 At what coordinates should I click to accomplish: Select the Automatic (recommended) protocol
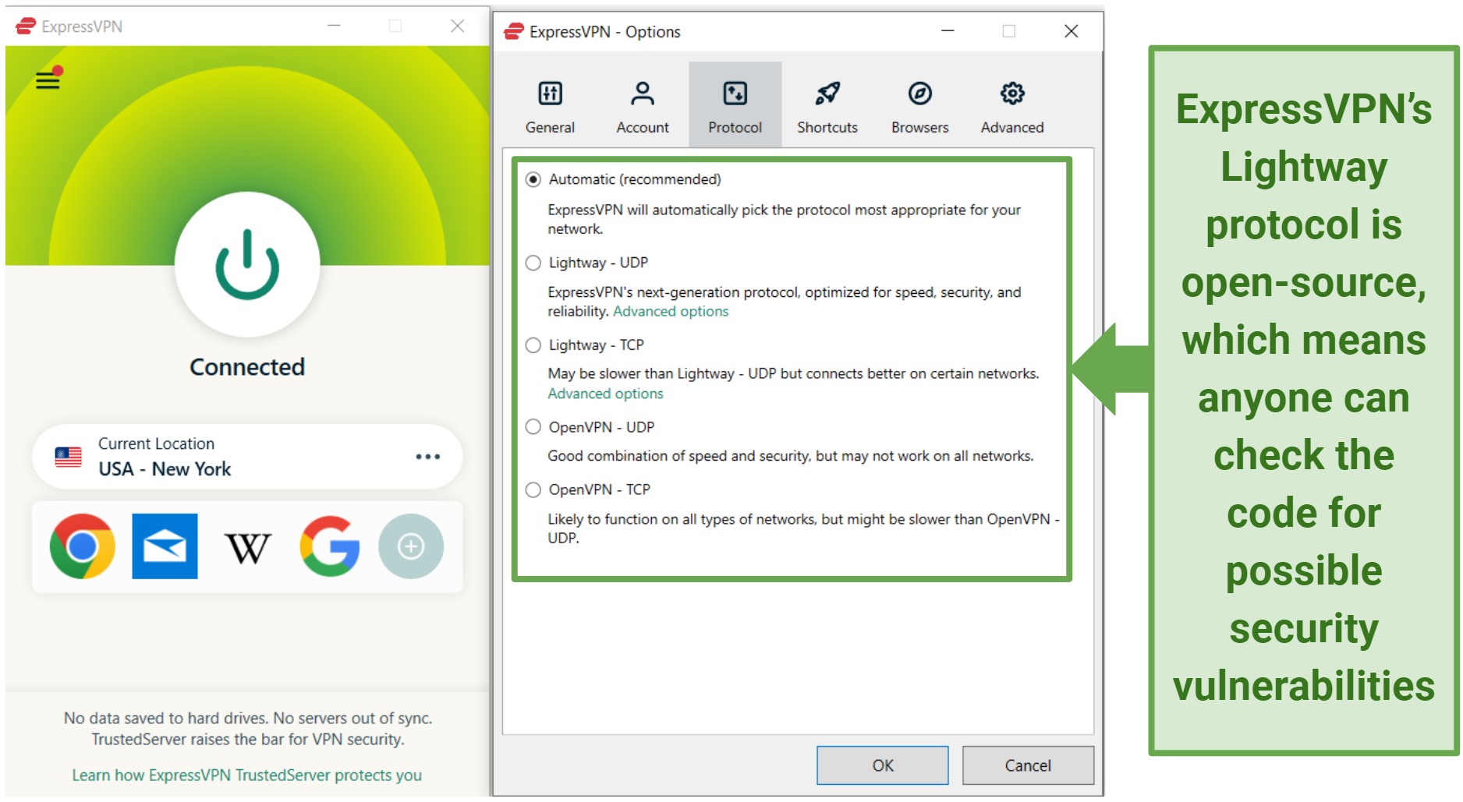pyautogui.click(x=533, y=180)
